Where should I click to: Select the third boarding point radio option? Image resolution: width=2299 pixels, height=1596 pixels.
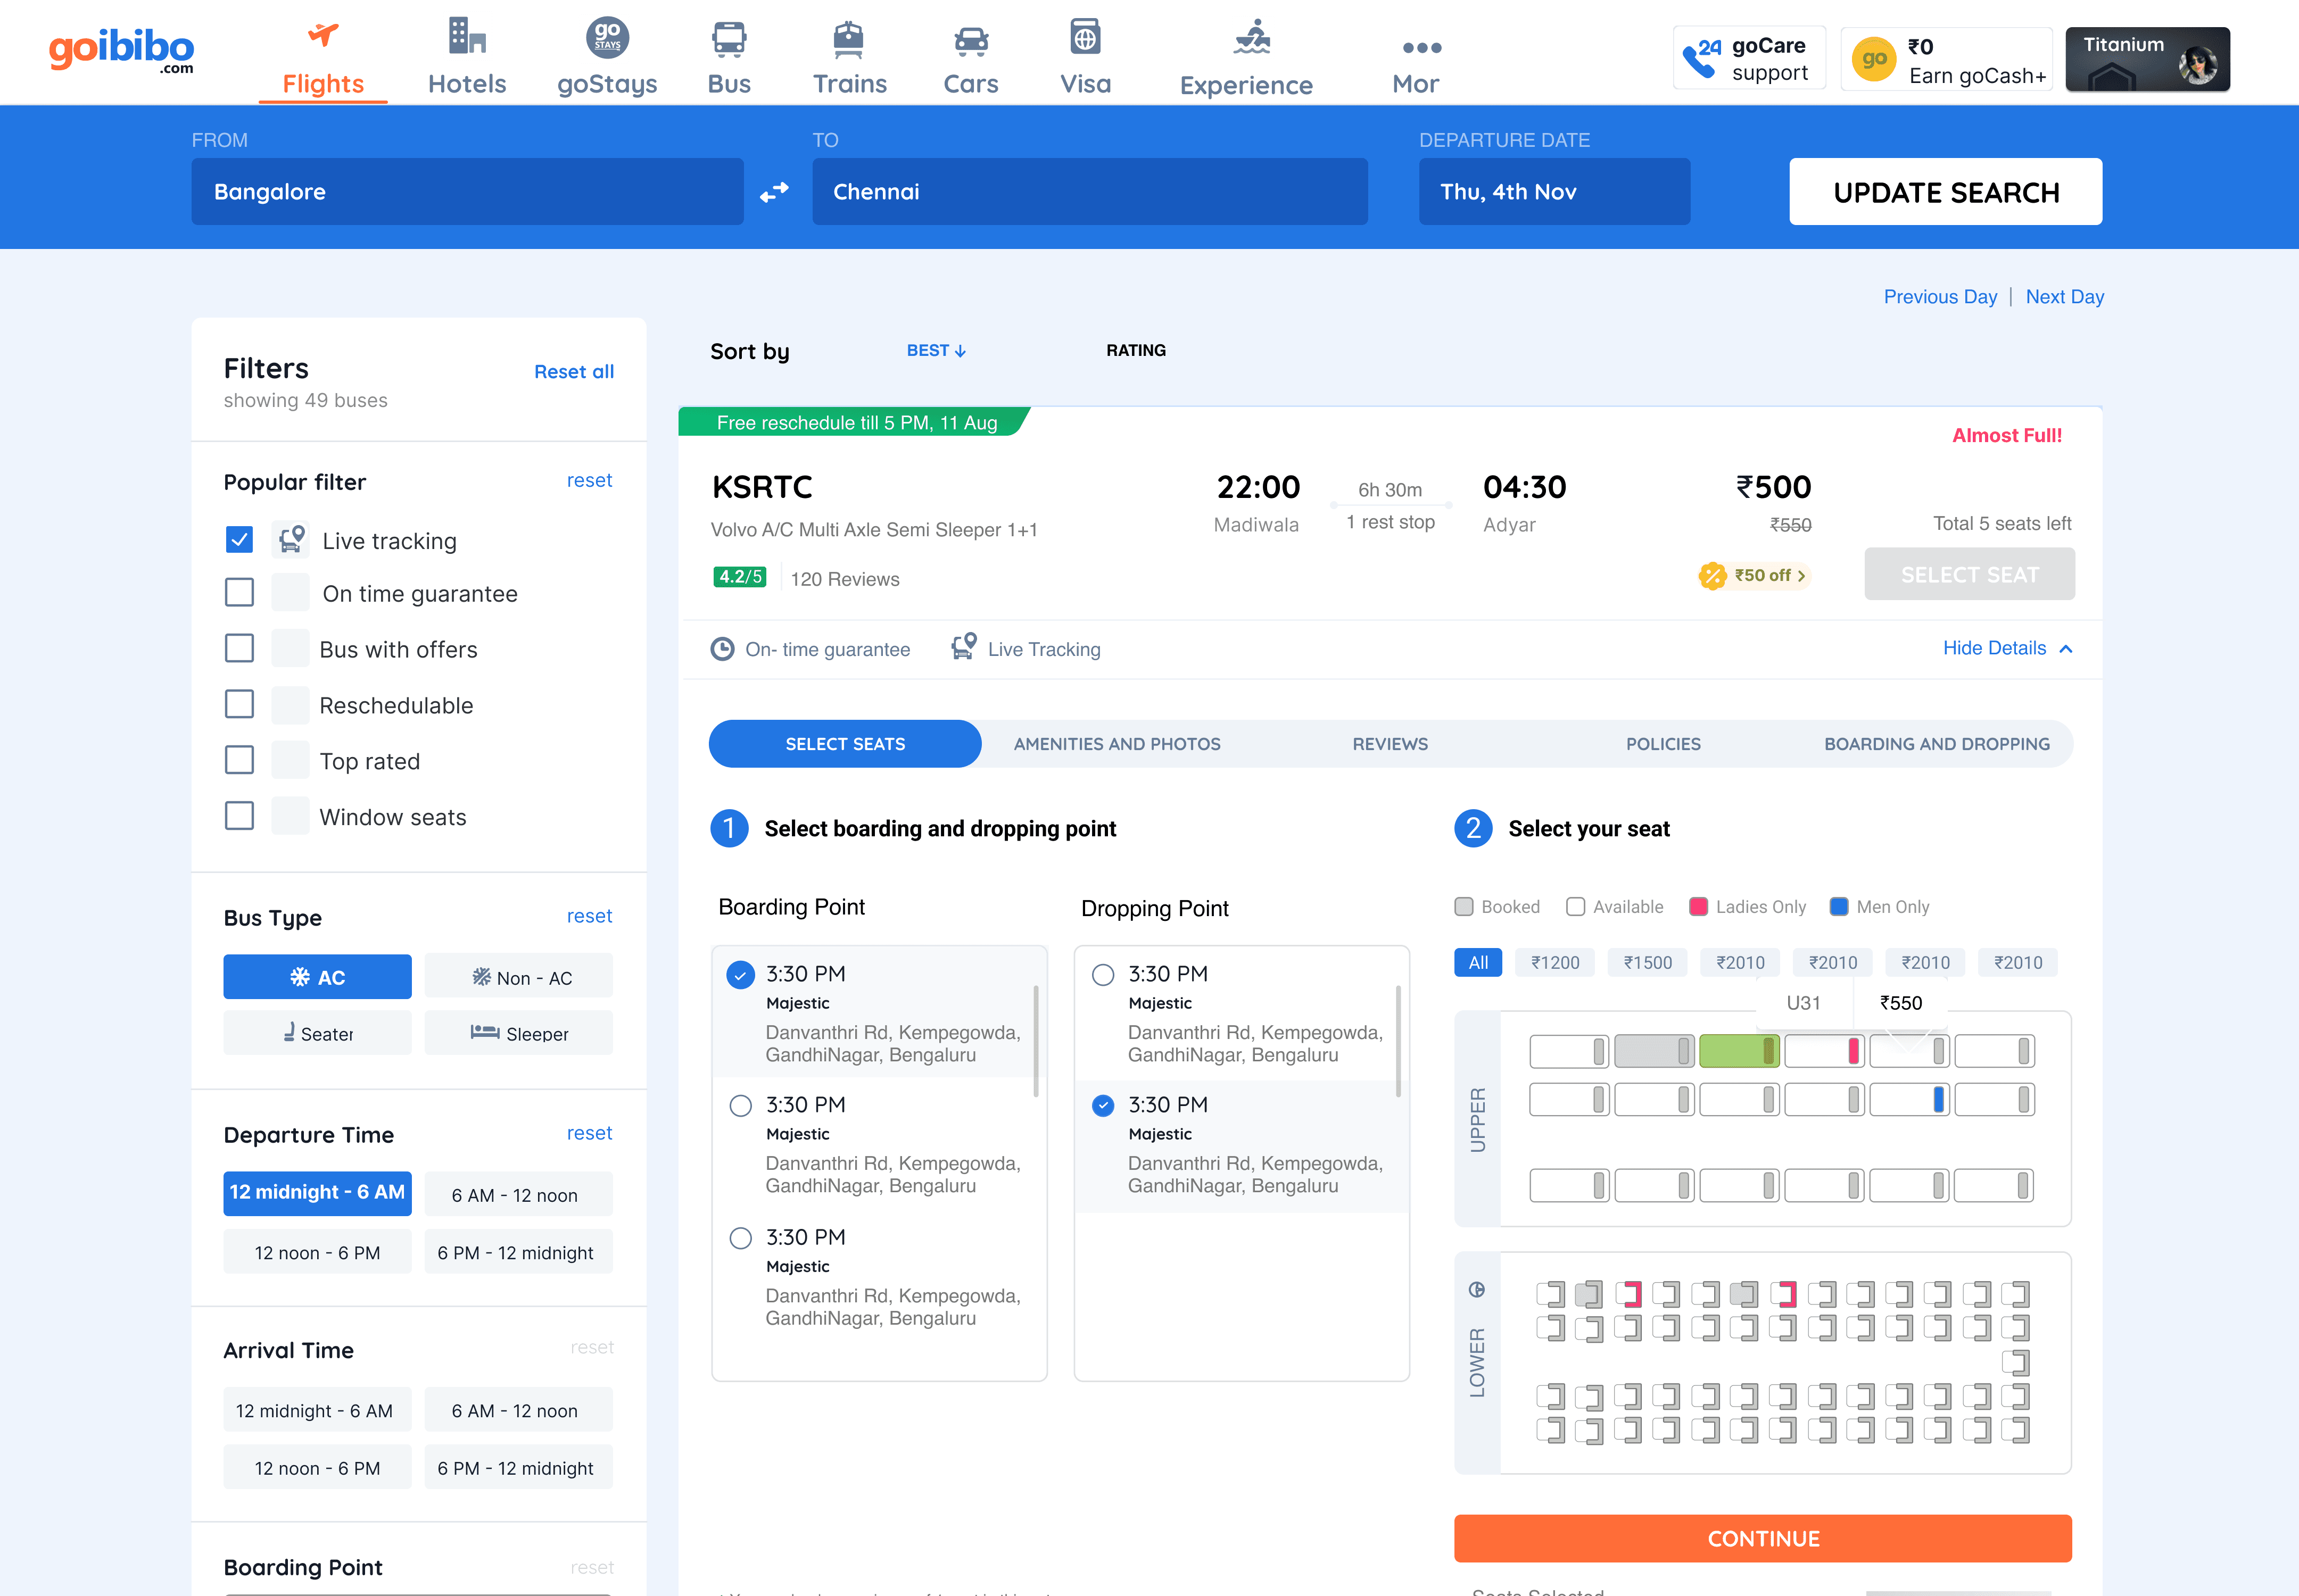click(x=740, y=1238)
